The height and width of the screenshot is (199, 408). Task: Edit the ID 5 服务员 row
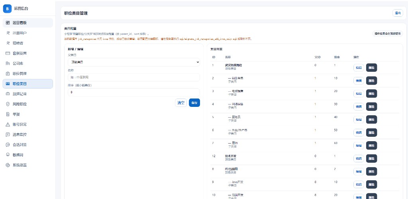tap(359, 120)
